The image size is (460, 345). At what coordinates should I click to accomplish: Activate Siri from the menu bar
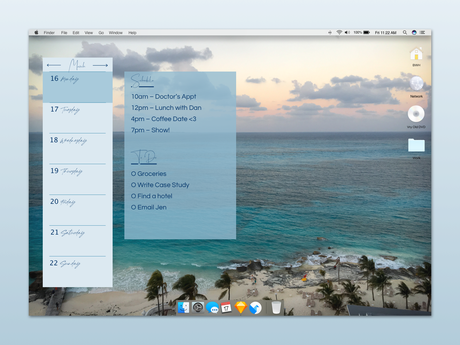tap(414, 32)
